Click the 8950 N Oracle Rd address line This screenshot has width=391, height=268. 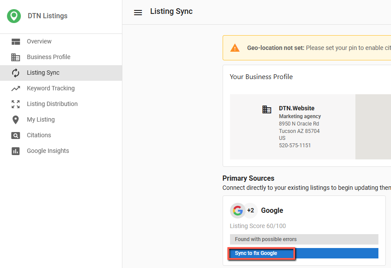(x=299, y=124)
